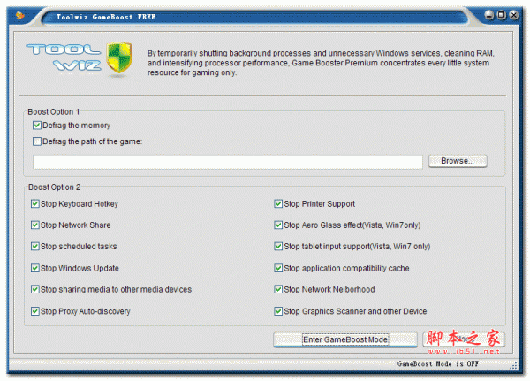Image resolution: width=530 pixels, height=381 pixels.
Task: Click the Toolwiz GameBoost FREE title text
Action: tap(106, 17)
